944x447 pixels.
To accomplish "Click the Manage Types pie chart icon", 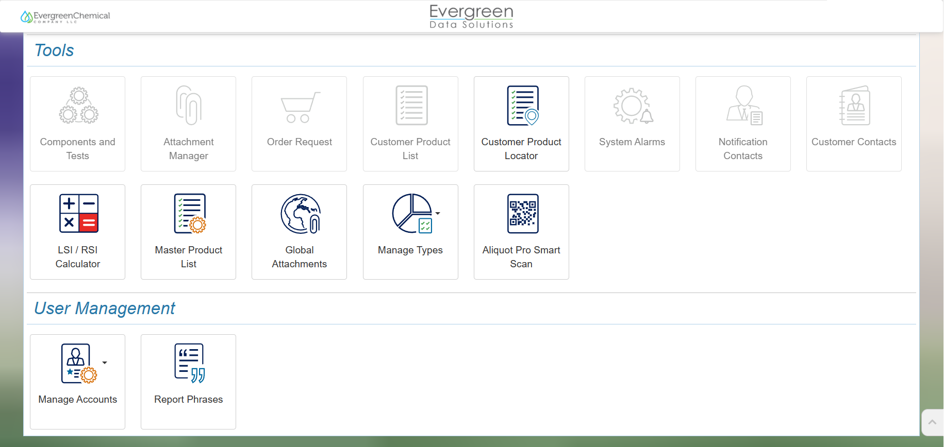I will [412, 213].
